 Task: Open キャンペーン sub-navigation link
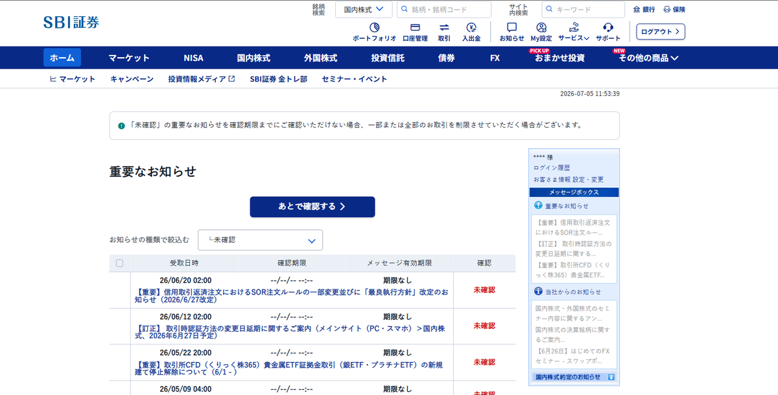click(132, 79)
